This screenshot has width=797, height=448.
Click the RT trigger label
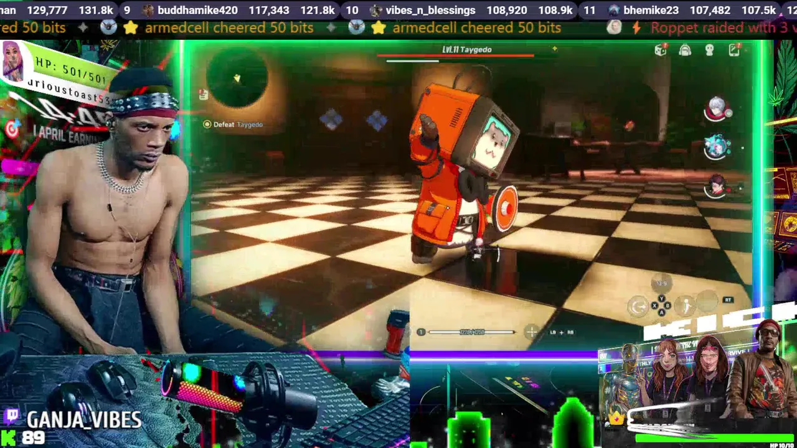(728, 300)
